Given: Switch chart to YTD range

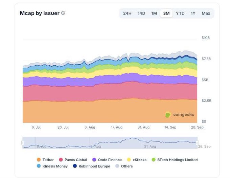Looking at the screenshot, I should coord(180,13).
